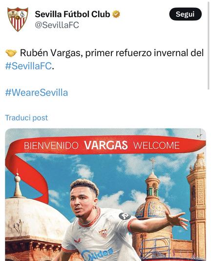Open the #SevillaFC hashtag

click(28, 66)
